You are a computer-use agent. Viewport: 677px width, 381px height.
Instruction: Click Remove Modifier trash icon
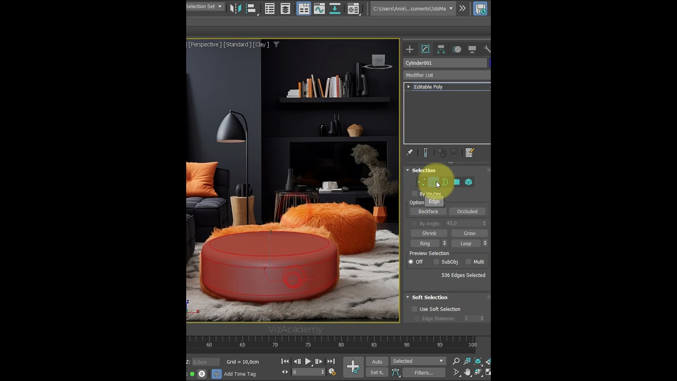pyautogui.click(x=454, y=153)
